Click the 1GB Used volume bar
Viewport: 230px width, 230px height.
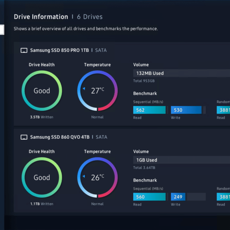182,160
